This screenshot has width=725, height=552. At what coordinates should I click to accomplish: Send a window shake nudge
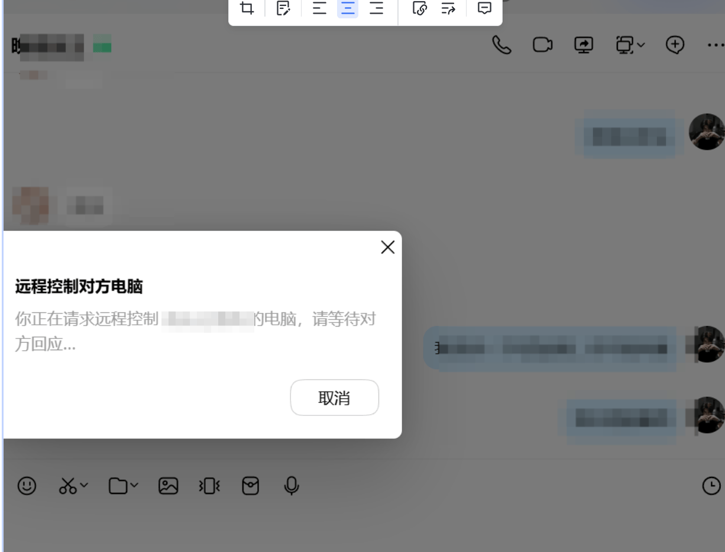209,486
